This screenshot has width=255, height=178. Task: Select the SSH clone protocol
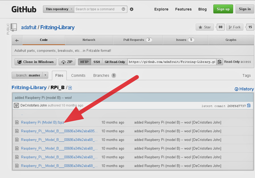click(97, 62)
